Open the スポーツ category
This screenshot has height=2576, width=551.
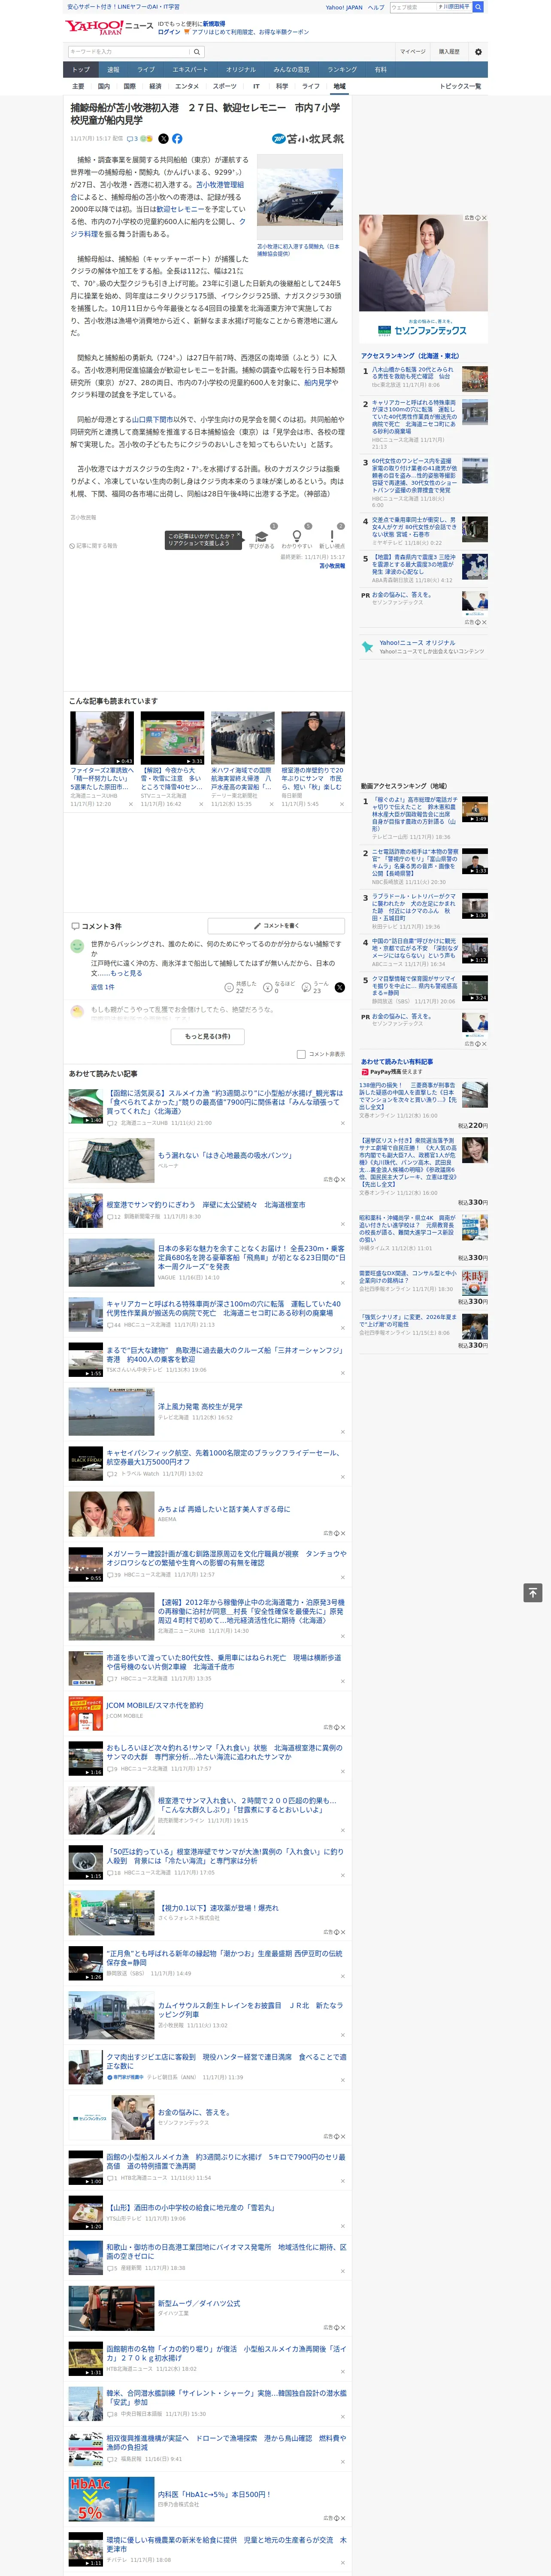coord(225,86)
